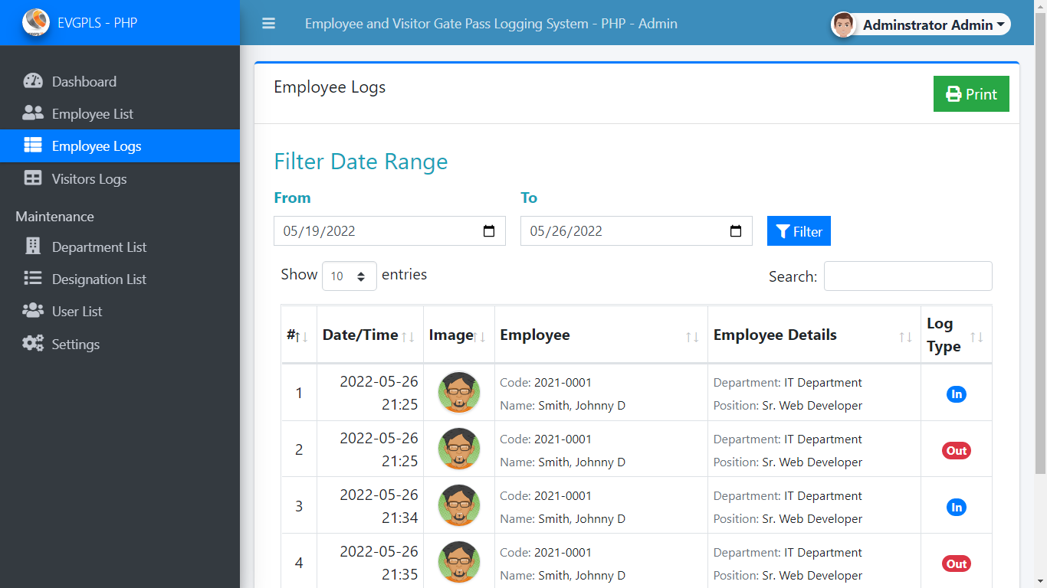Click the In badge in row 1
The width and height of the screenshot is (1047, 588).
tap(957, 394)
